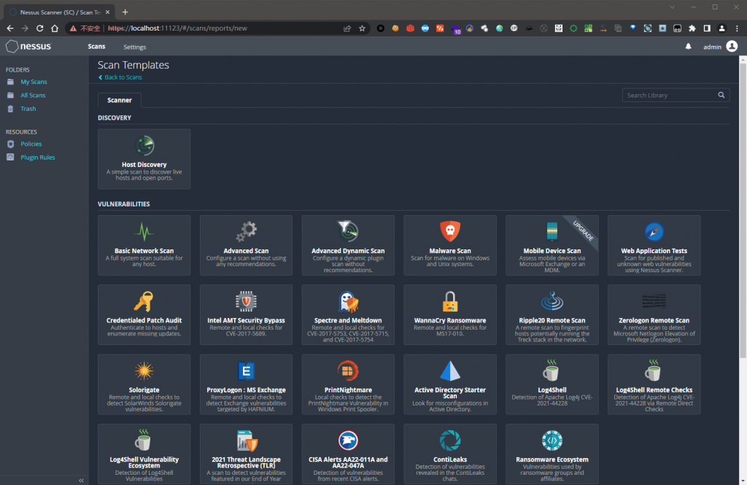This screenshot has height=485, width=747.
Task: Open the Credentialed Patch Audit template
Action: [x=144, y=314]
